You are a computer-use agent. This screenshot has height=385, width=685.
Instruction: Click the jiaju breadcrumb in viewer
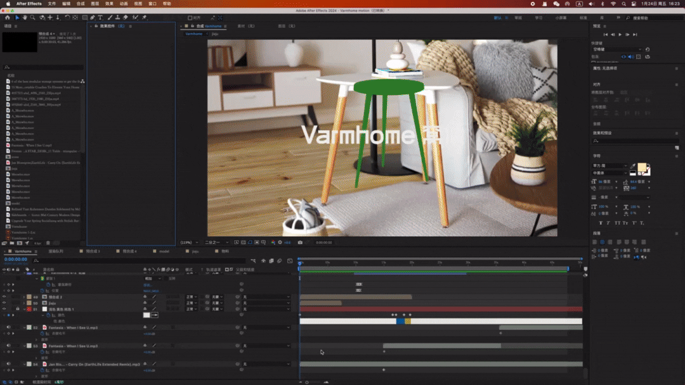click(x=215, y=34)
